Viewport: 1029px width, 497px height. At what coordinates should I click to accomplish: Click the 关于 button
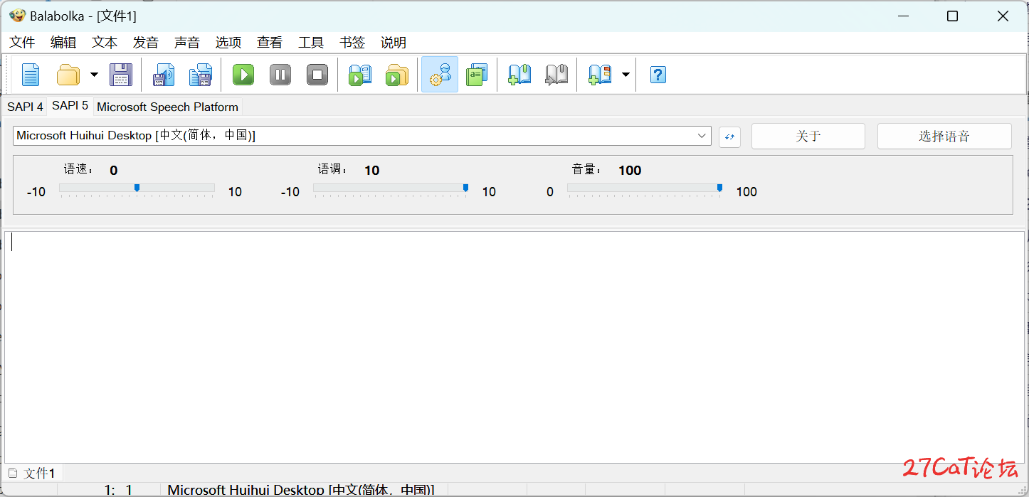point(808,137)
